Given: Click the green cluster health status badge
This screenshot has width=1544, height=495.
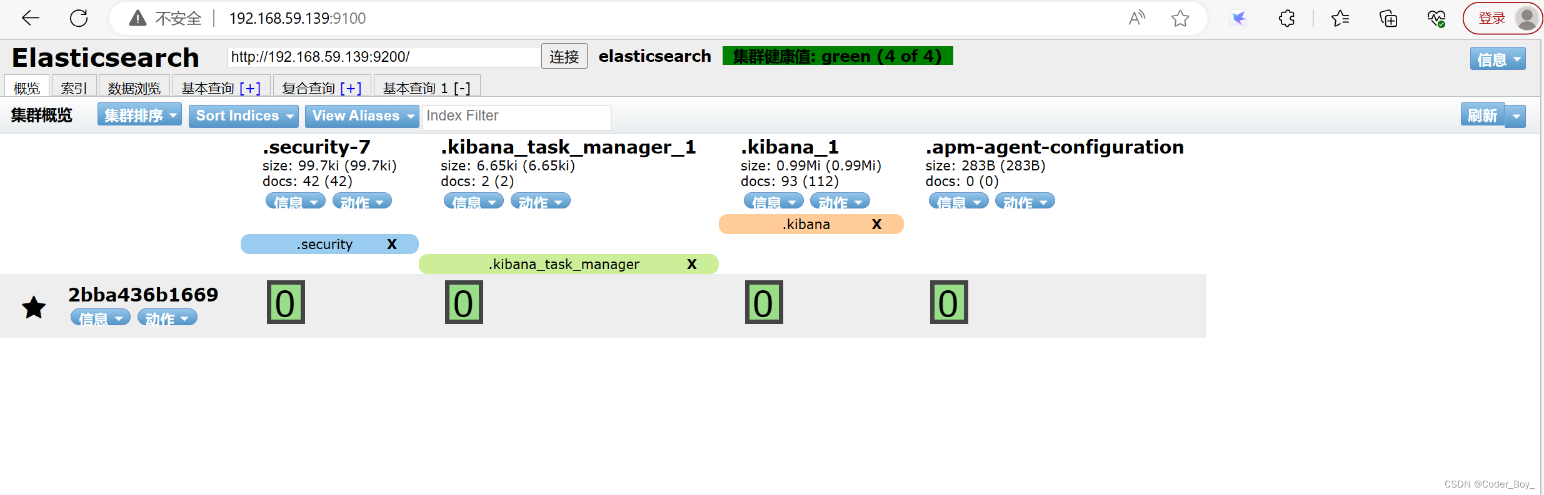Looking at the screenshot, I should tap(838, 56).
